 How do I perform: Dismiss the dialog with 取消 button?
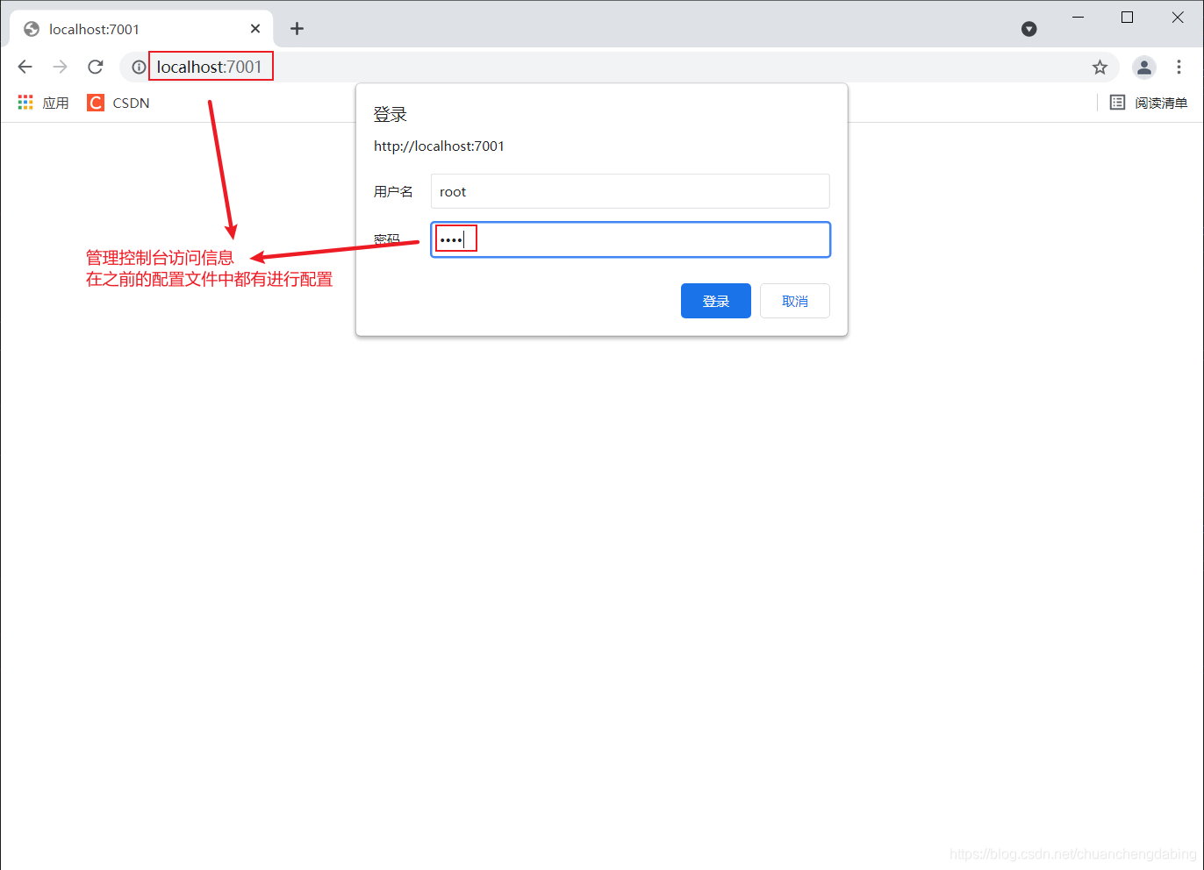(x=795, y=301)
